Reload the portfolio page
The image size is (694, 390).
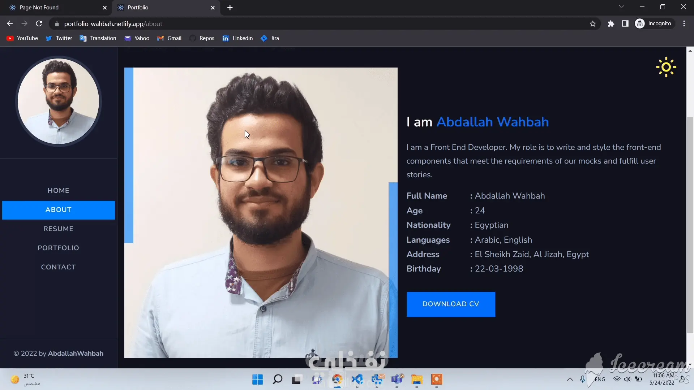[x=39, y=24]
